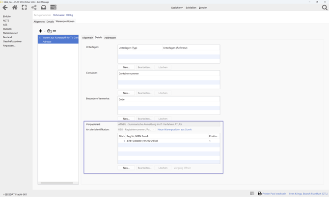
Task: Click the search magnifier icon
Action: [325, 7]
